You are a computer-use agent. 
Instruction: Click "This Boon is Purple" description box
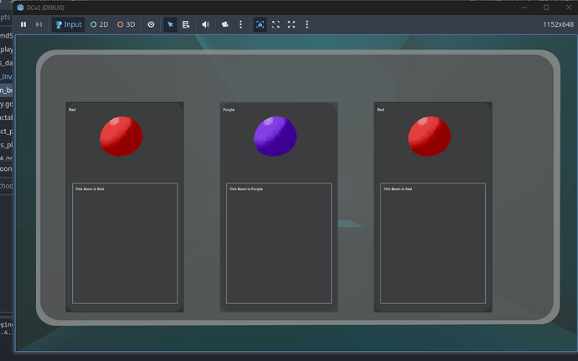pos(278,243)
